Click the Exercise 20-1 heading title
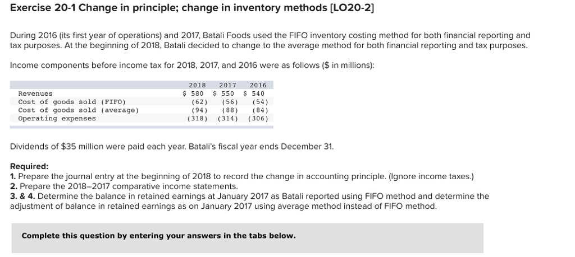This screenshot has height=257, width=575. 192,8
